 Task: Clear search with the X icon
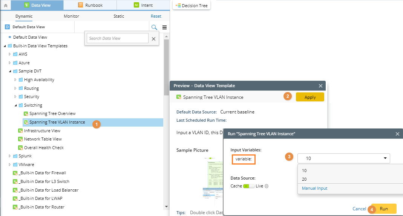pyautogui.click(x=153, y=38)
